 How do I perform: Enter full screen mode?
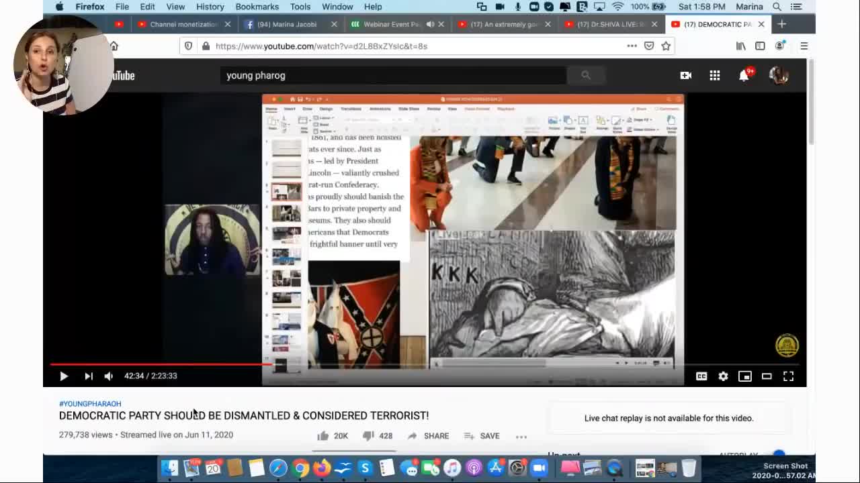pos(788,376)
